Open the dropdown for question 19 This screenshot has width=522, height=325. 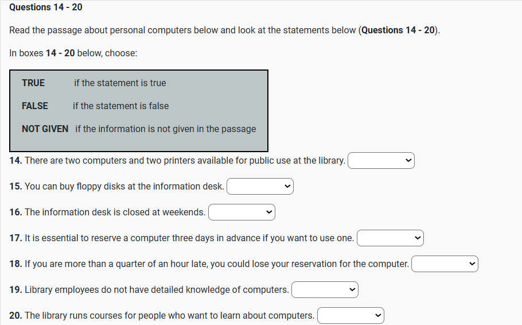pos(325,290)
